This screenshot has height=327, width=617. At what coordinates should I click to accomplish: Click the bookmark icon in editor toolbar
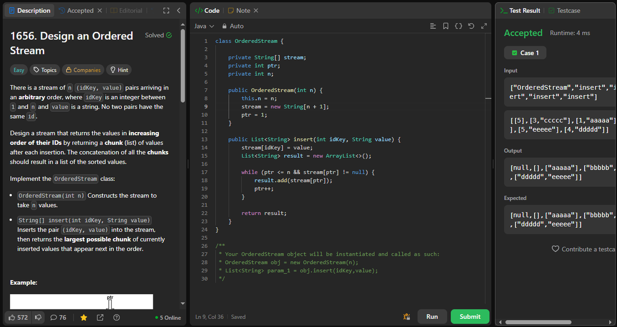click(x=445, y=26)
